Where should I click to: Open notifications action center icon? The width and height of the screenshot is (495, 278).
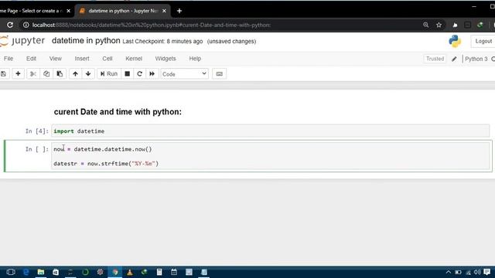click(487, 272)
